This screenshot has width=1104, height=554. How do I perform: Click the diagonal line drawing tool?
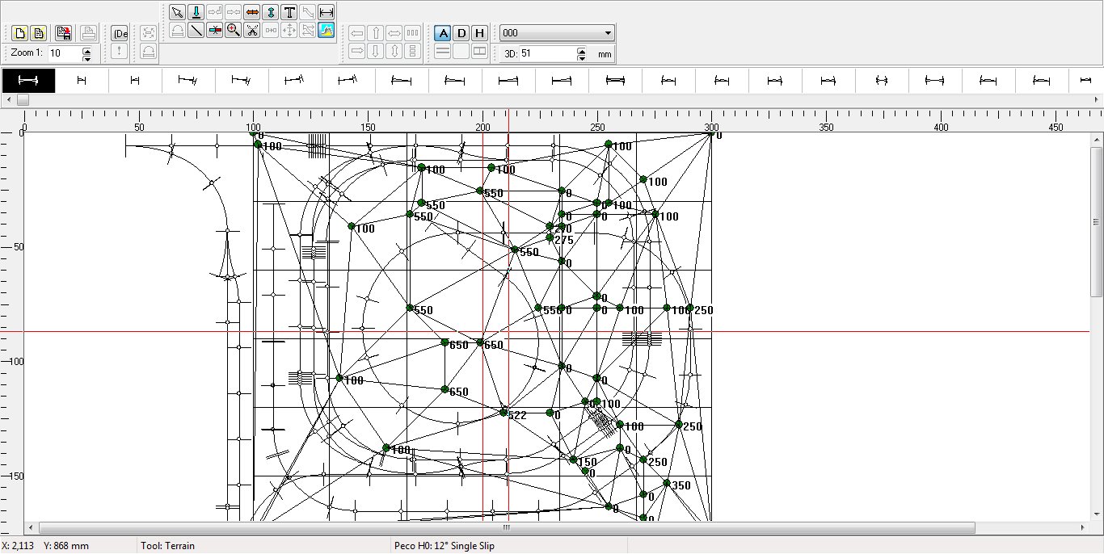click(x=196, y=31)
